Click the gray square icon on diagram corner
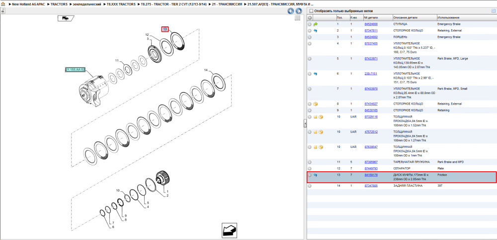 297,18
